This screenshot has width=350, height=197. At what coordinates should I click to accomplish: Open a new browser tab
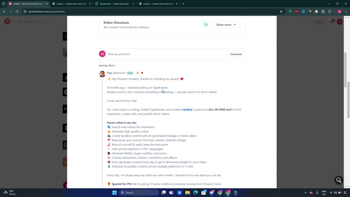(183, 4)
